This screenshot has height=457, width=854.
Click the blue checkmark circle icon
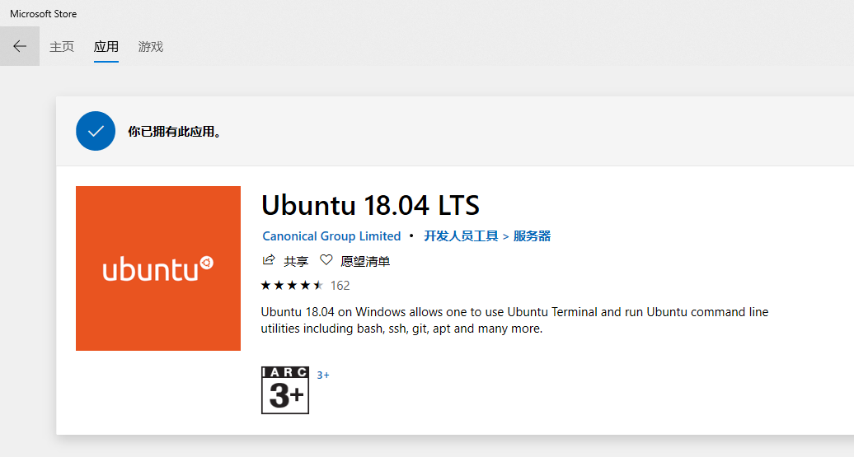[x=96, y=131]
